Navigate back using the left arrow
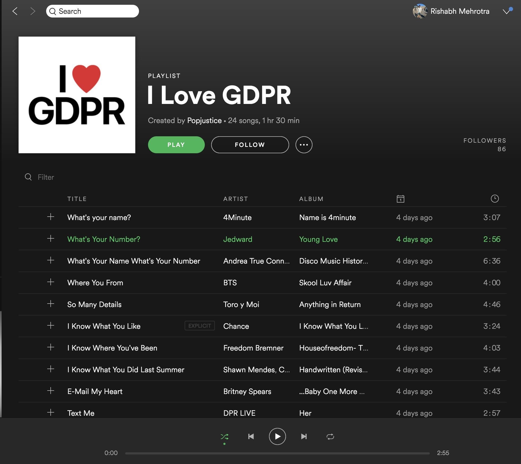The height and width of the screenshot is (464, 521). [x=15, y=11]
